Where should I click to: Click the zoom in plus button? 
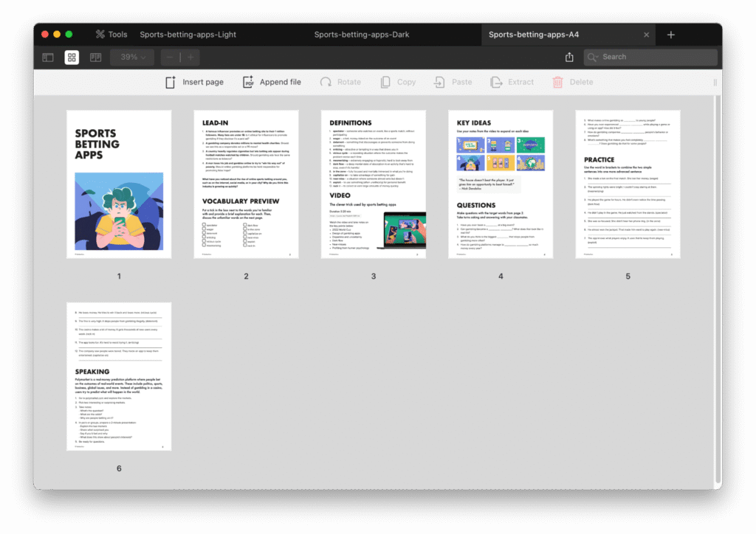(190, 58)
